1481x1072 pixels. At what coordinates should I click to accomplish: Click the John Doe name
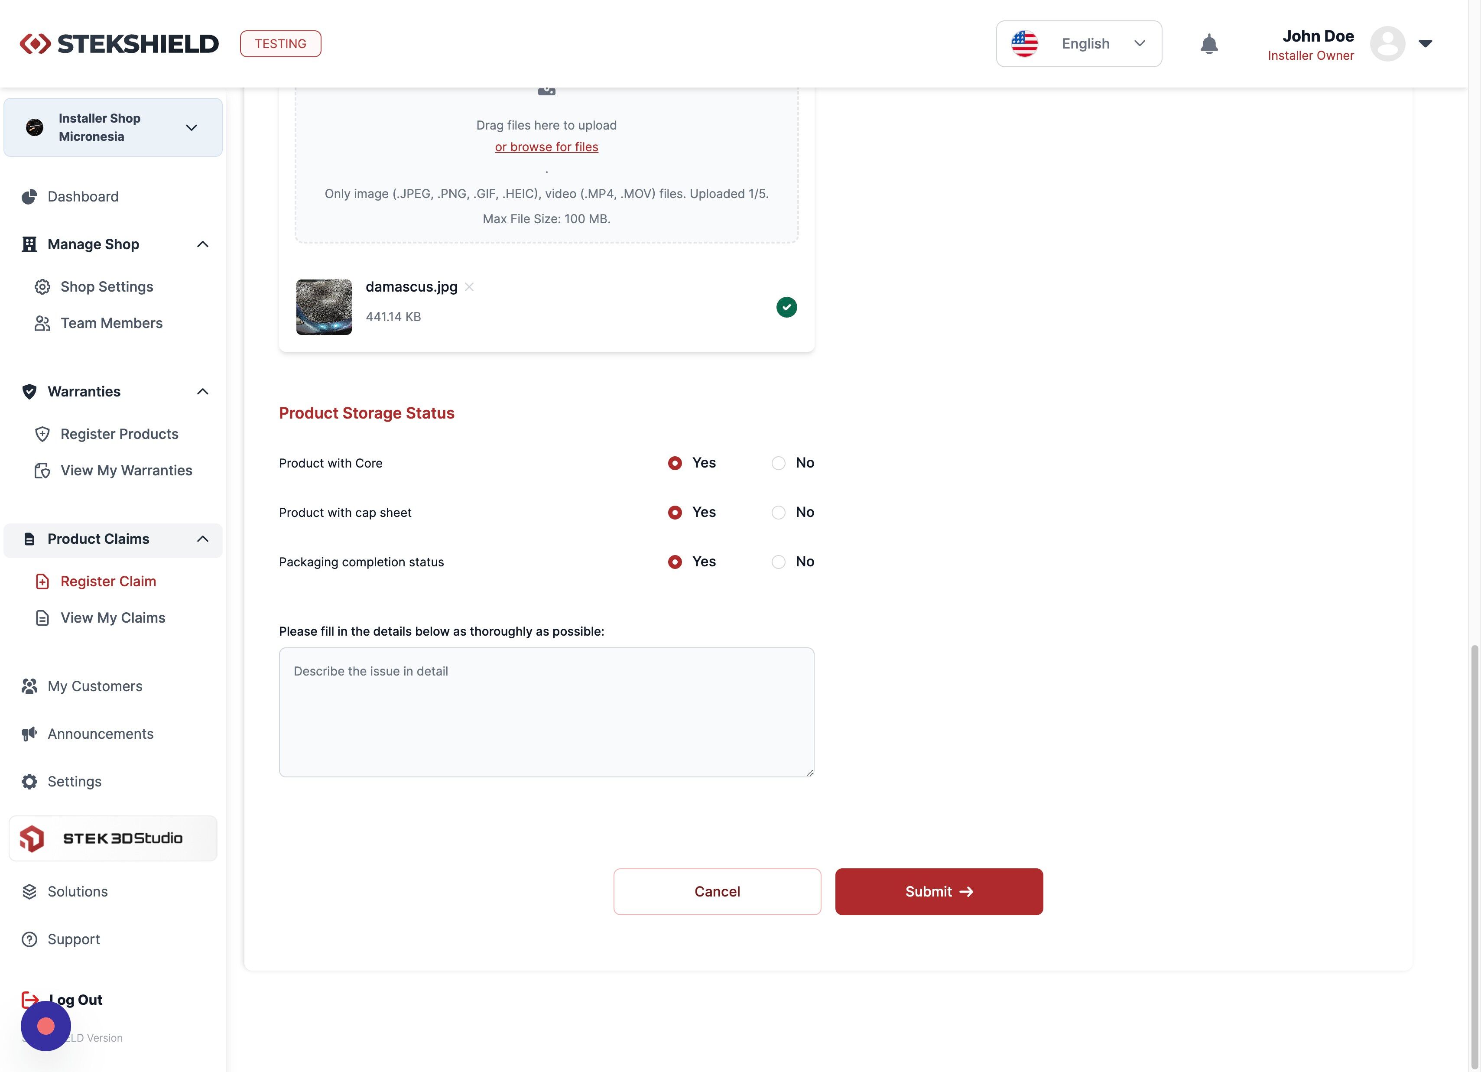tap(1318, 36)
